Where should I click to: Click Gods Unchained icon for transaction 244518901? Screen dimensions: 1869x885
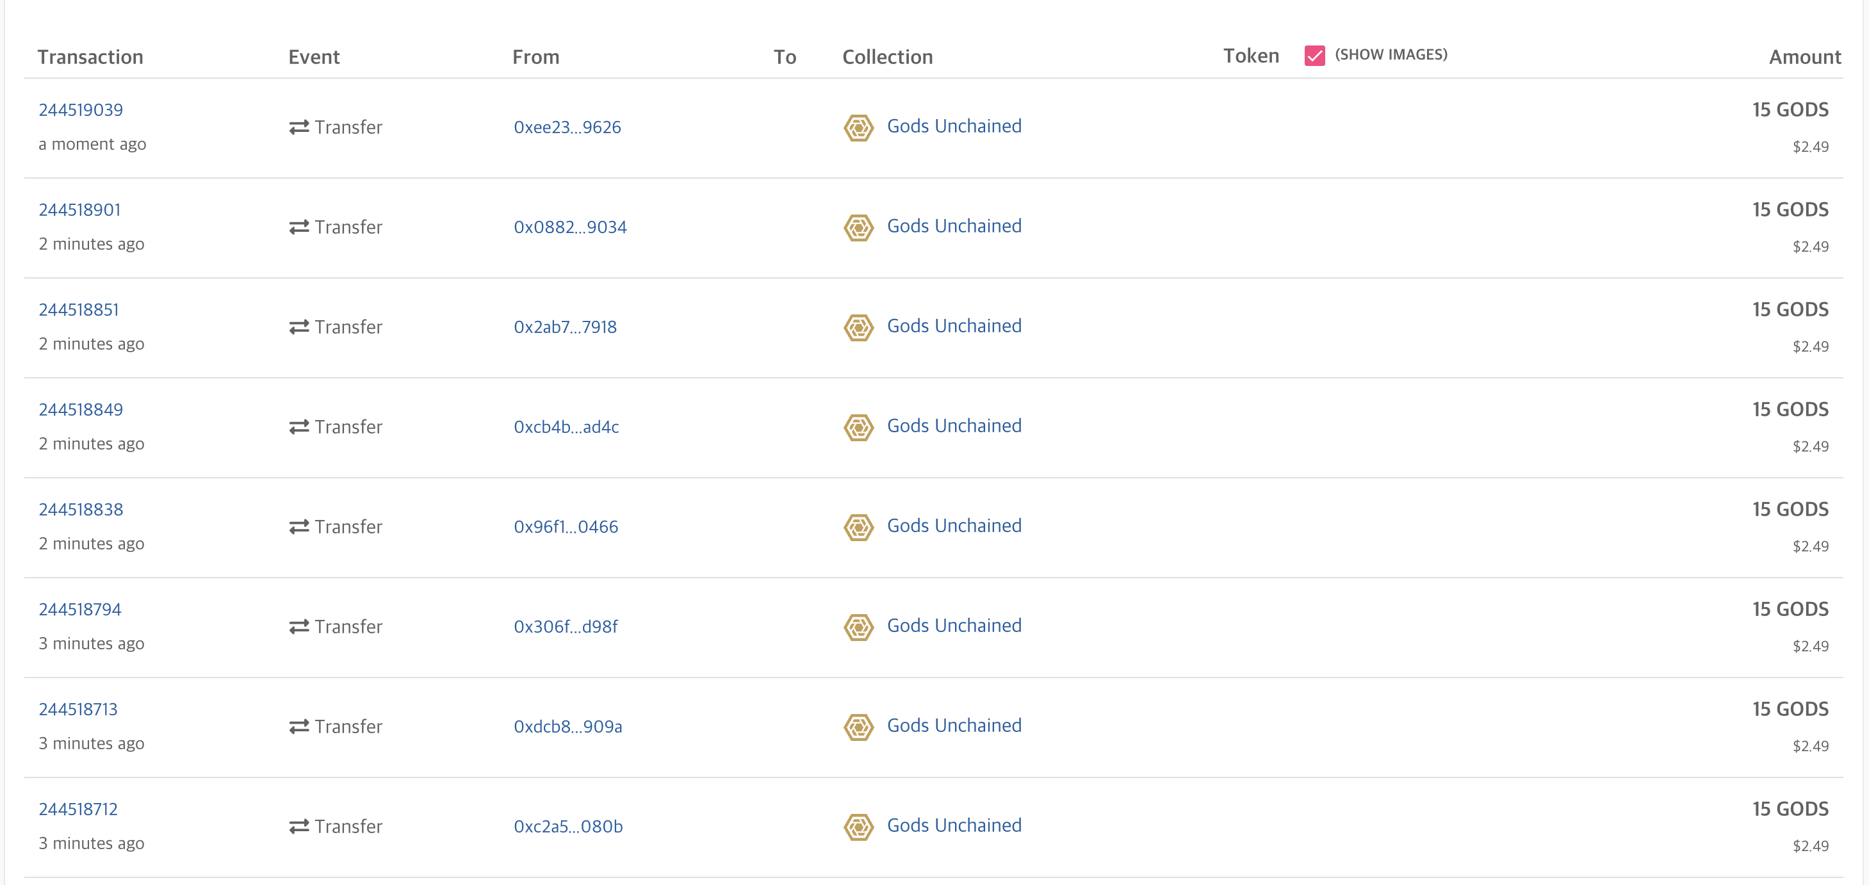click(858, 228)
